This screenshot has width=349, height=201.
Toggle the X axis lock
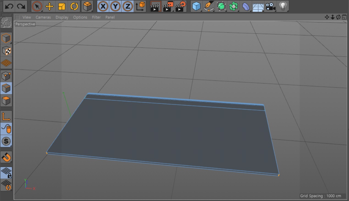103,6
